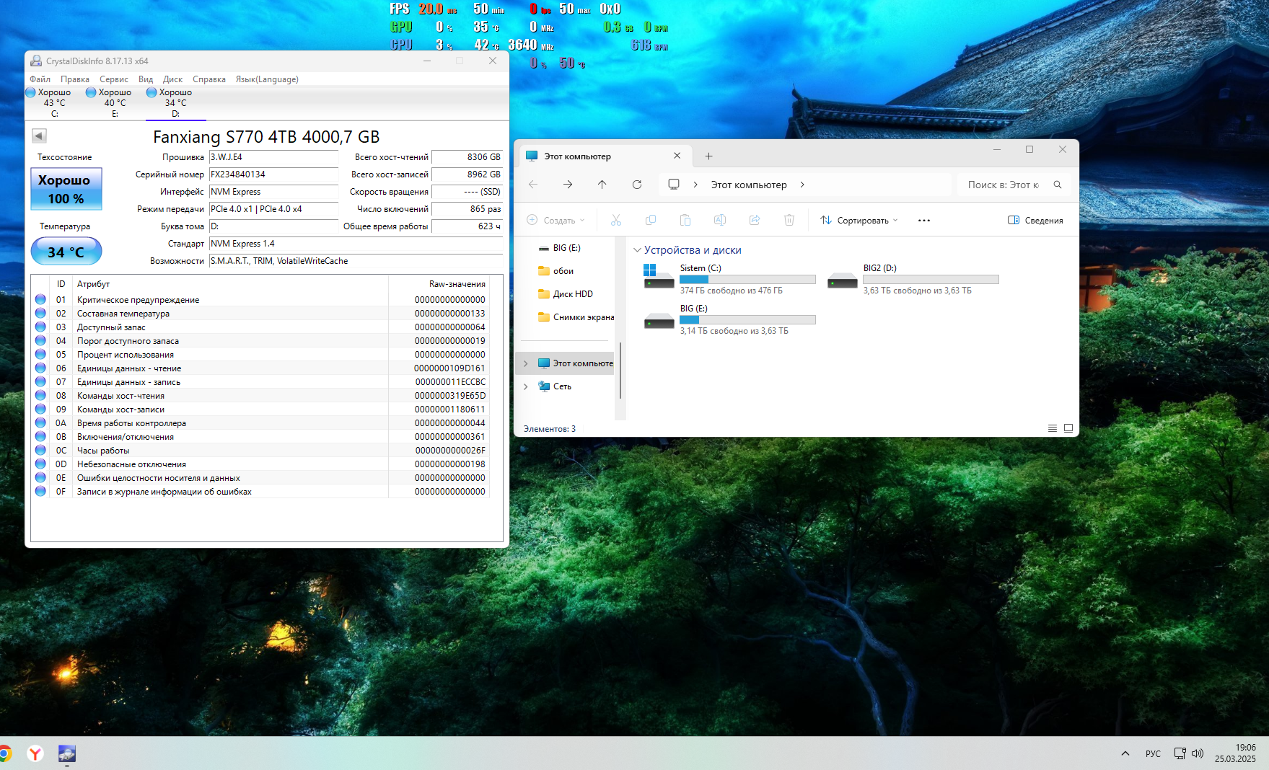
Task: Click the Share icon in Explorer toolbar
Action: (755, 221)
